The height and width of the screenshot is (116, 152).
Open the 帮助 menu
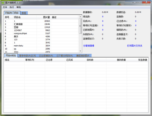pos(18,7)
